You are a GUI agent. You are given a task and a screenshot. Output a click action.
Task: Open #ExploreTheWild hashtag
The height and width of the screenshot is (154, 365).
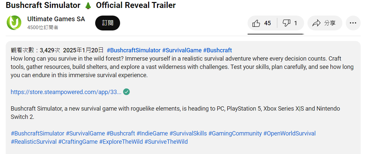[121, 141]
